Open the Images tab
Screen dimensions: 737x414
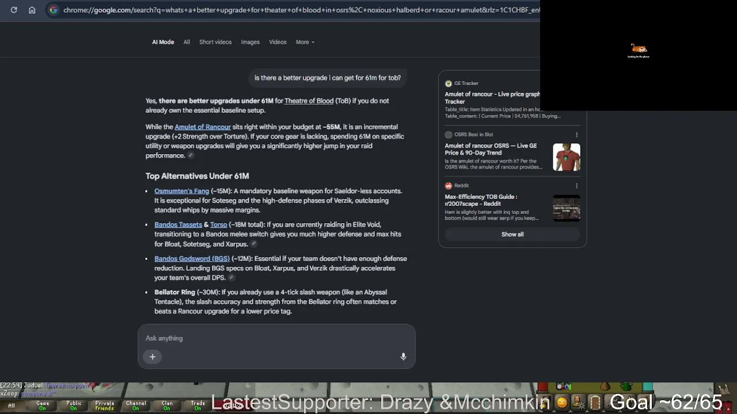(x=250, y=42)
